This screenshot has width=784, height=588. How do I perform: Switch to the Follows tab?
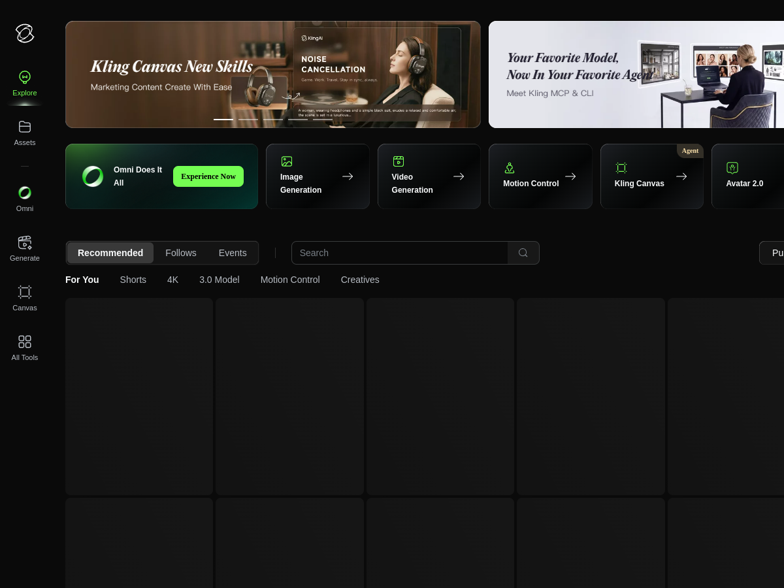click(x=181, y=253)
